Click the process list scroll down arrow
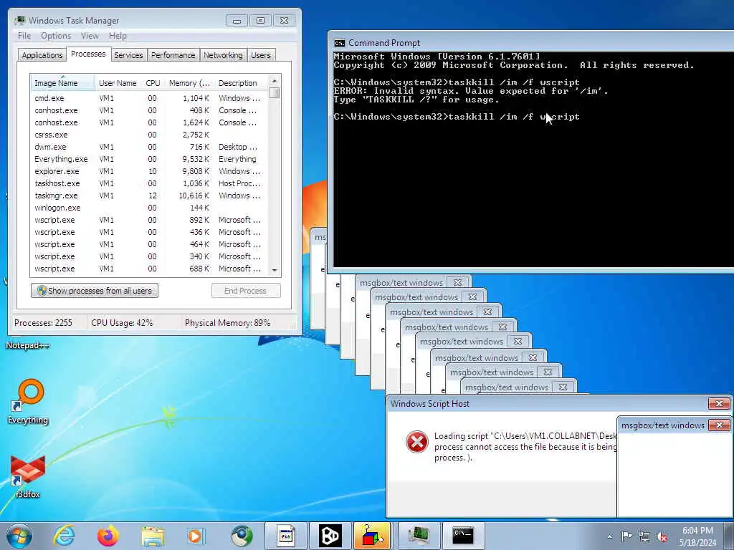This screenshot has width=734, height=550. click(x=275, y=270)
